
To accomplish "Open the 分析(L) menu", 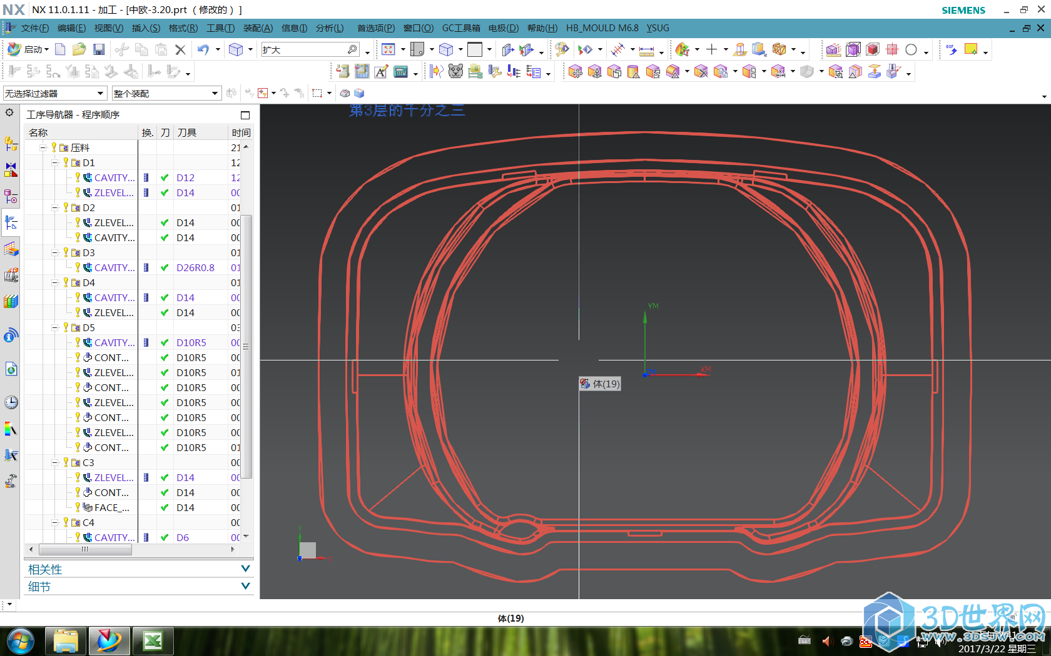I will [330, 28].
